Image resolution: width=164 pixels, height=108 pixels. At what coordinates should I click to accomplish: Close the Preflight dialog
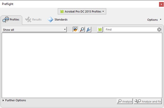[x=161, y=4]
